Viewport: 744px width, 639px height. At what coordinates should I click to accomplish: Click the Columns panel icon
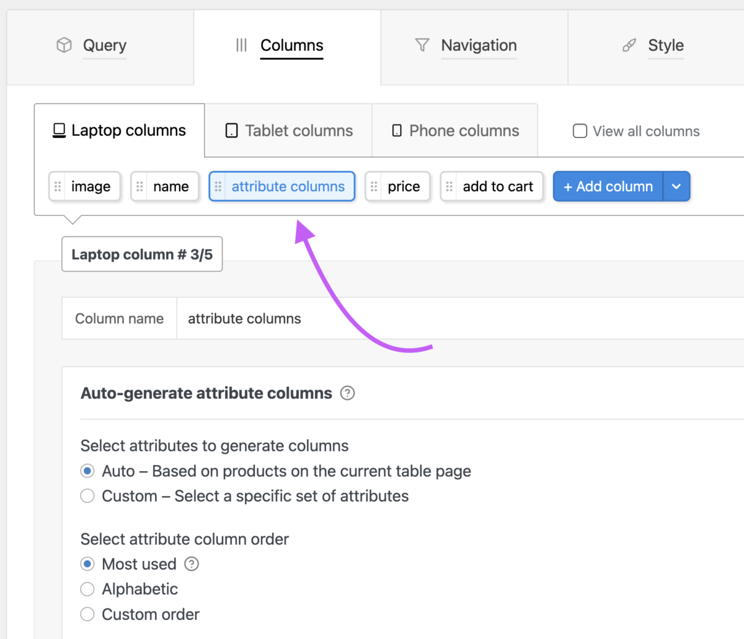(241, 45)
